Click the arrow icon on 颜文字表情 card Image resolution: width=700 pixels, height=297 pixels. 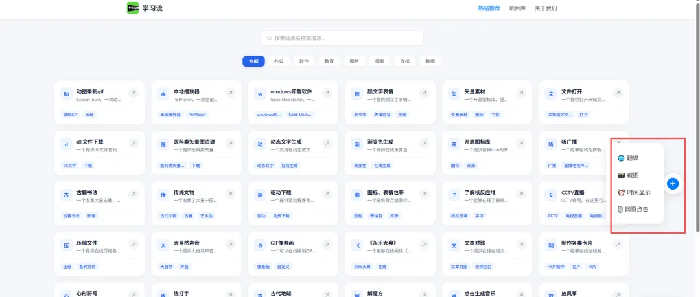click(424, 93)
